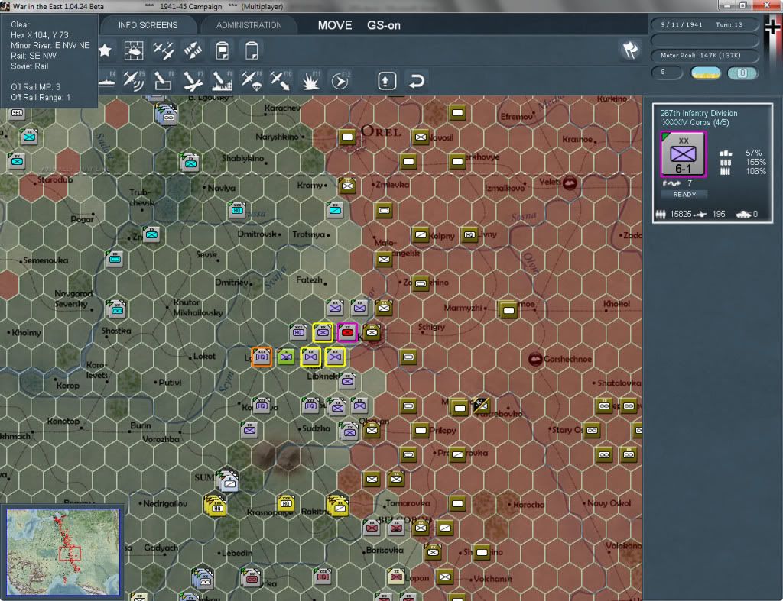Open the weather map grid icon
The width and height of the screenshot is (783, 601).
[133, 50]
